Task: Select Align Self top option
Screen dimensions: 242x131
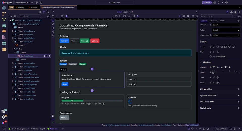Action: click(x=214, y=67)
